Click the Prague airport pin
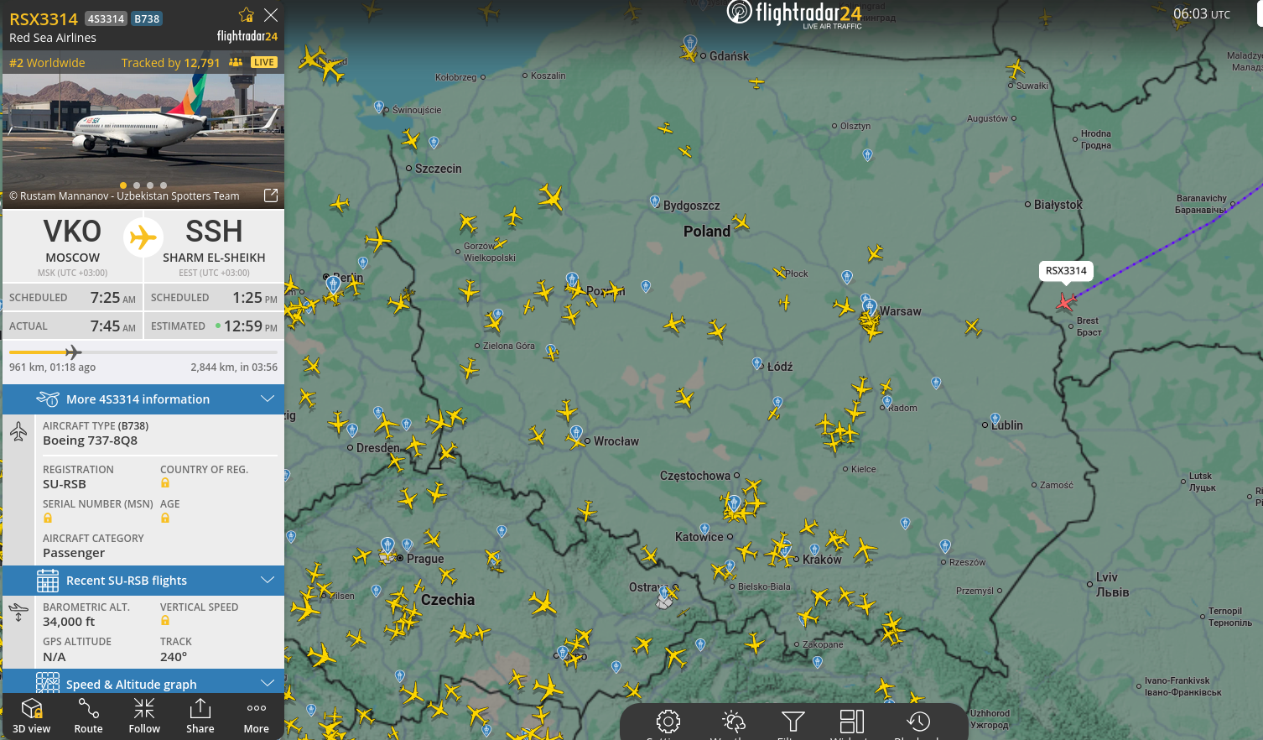The height and width of the screenshot is (740, 1263). click(387, 545)
